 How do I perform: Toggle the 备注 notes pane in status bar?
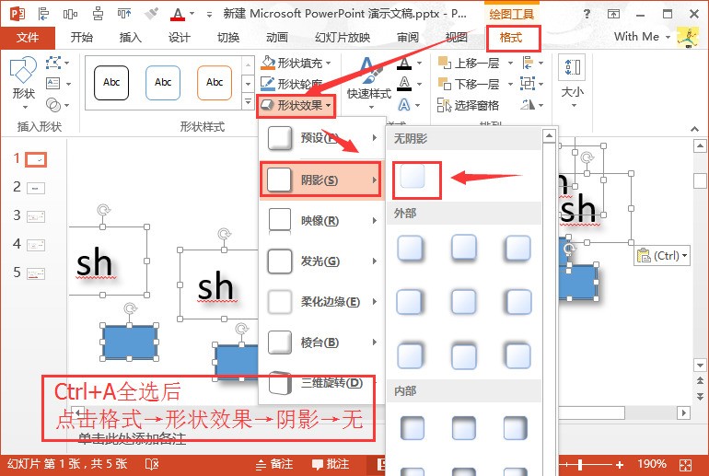pos(274,464)
